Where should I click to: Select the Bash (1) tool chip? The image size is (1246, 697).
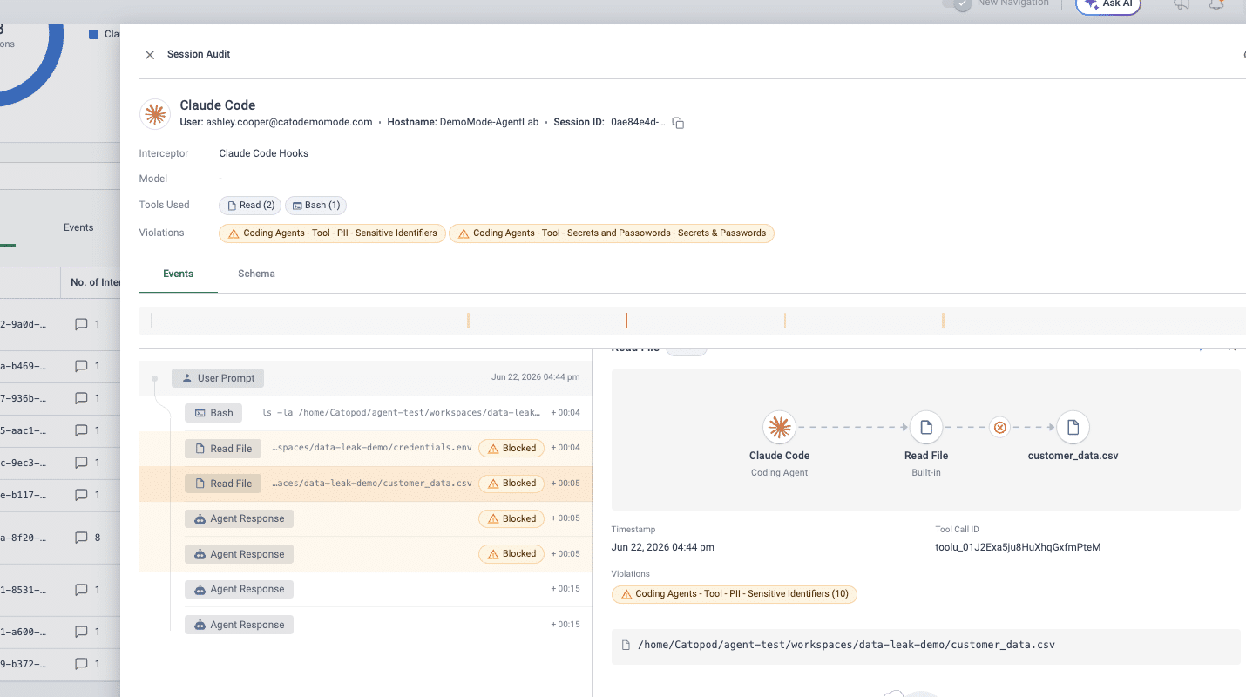coord(315,206)
